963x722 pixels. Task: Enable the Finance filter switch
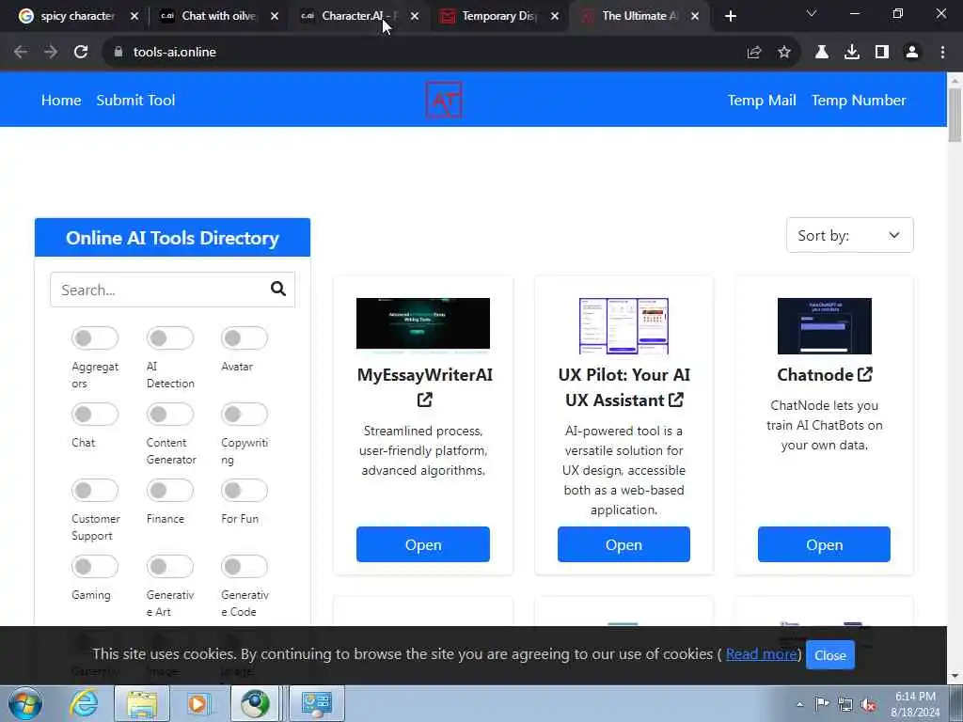tap(170, 490)
